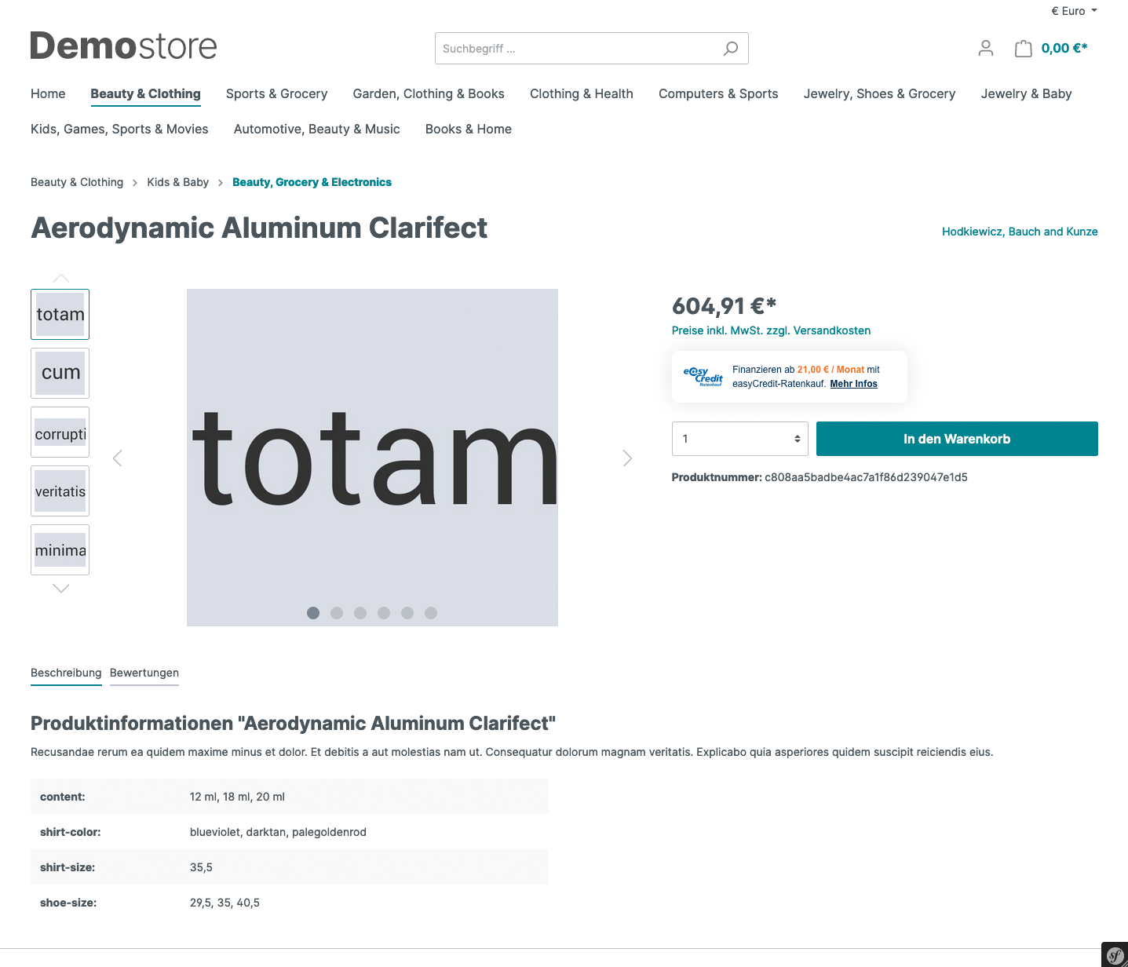Open the Euro currency dropdown

(1074, 11)
